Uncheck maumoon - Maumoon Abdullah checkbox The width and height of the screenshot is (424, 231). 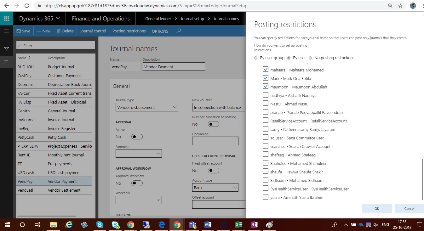(265, 87)
